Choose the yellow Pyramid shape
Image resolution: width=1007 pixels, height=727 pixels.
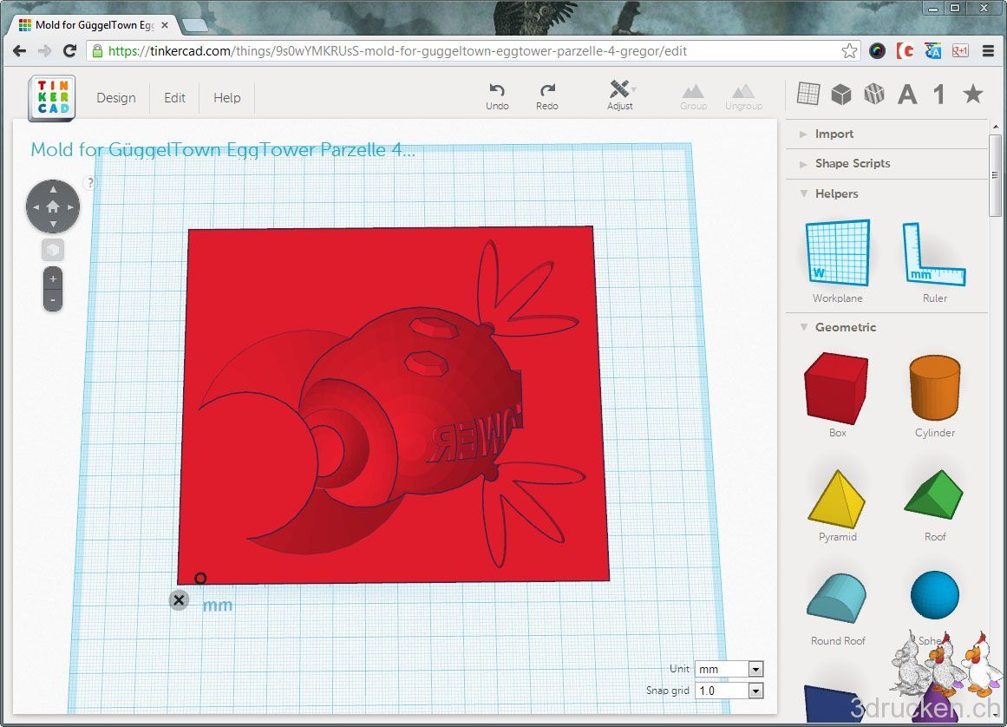point(838,499)
